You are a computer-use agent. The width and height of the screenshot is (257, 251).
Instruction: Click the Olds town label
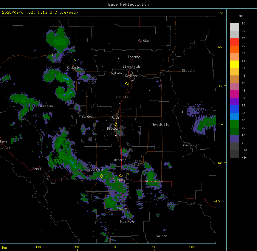click(116, 117)
